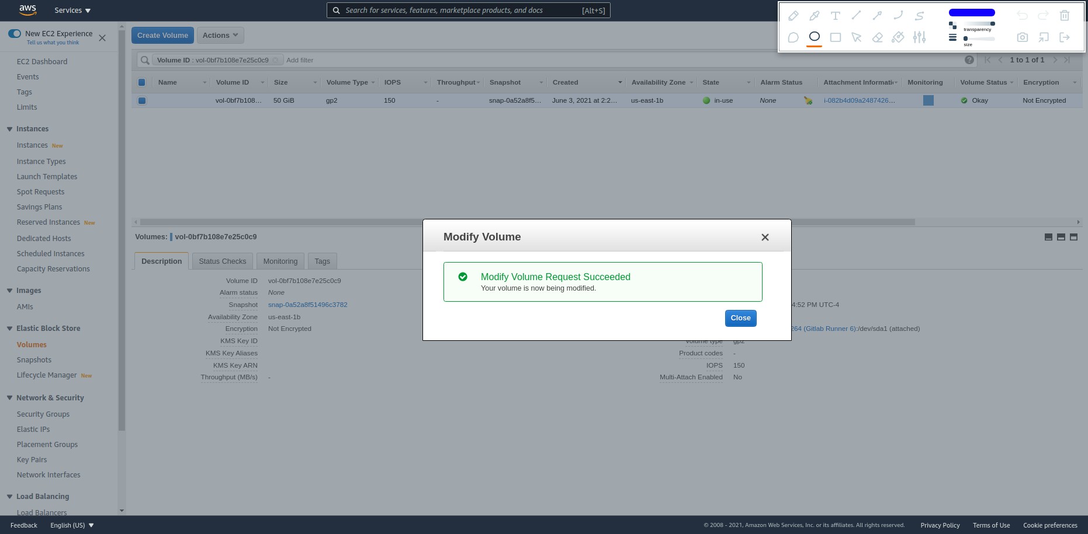The width and height of the screenshot is (1088, 534).
Task: Collapse the Instances sidebar section
Action: coord(9,129)
